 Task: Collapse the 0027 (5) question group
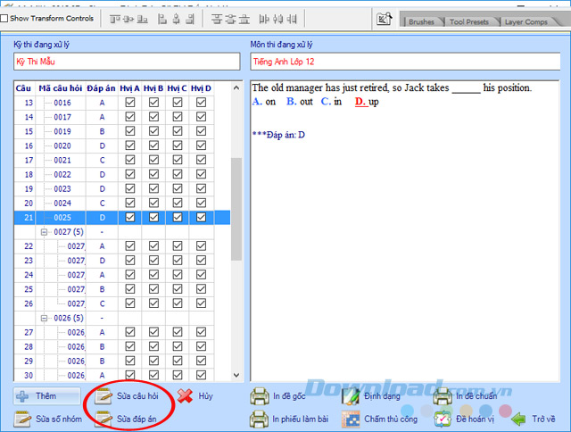tap(44, 232)
